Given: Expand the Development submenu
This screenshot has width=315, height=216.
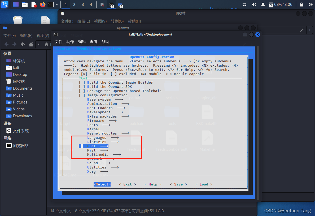Looking at the screenshot, I should 105,112.
